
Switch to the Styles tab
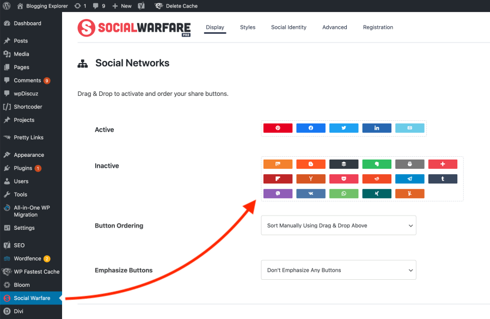pyautogui.click(x=248, y=27)
